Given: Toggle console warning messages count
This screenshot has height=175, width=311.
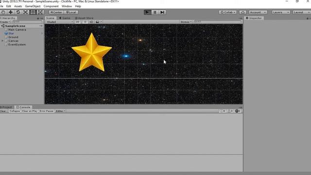Looking at the screenshot, I should (230, 111).
